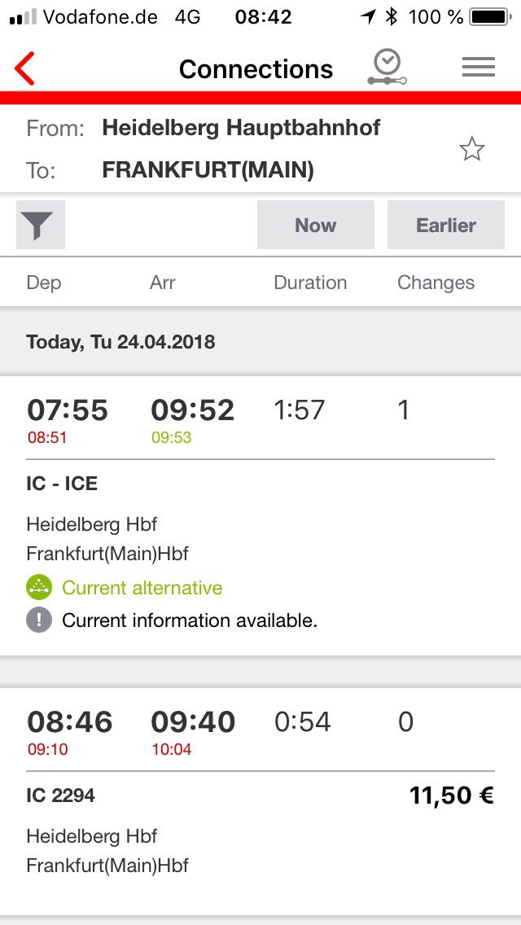521x925 pixels.
Task: Tap the battery indicator in status bar
Action: pos(488,17)
